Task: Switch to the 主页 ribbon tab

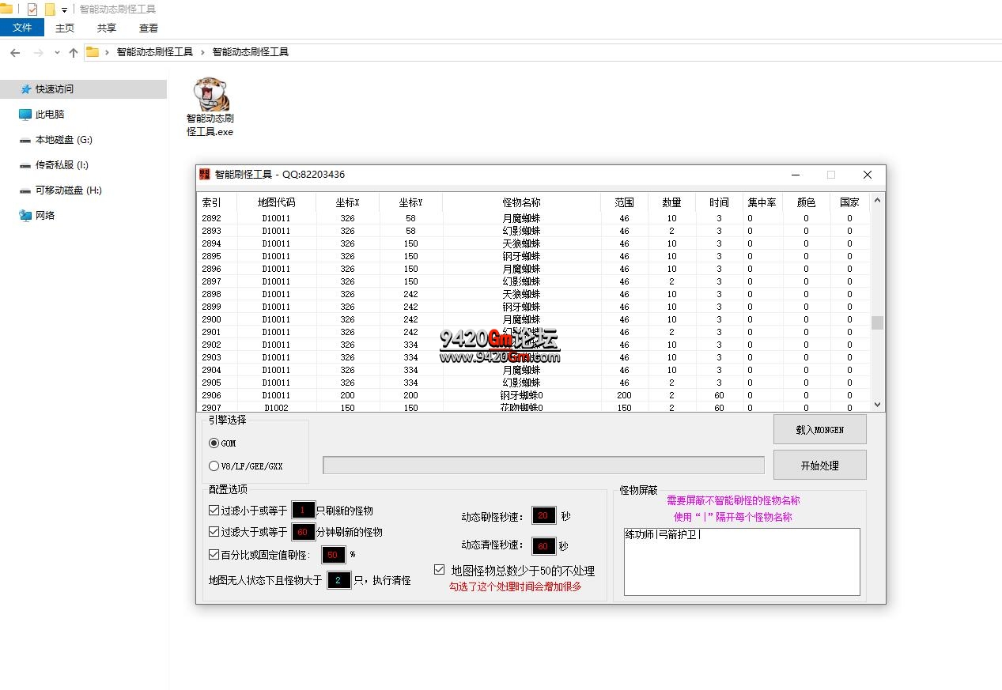Action: coord(65,28)
